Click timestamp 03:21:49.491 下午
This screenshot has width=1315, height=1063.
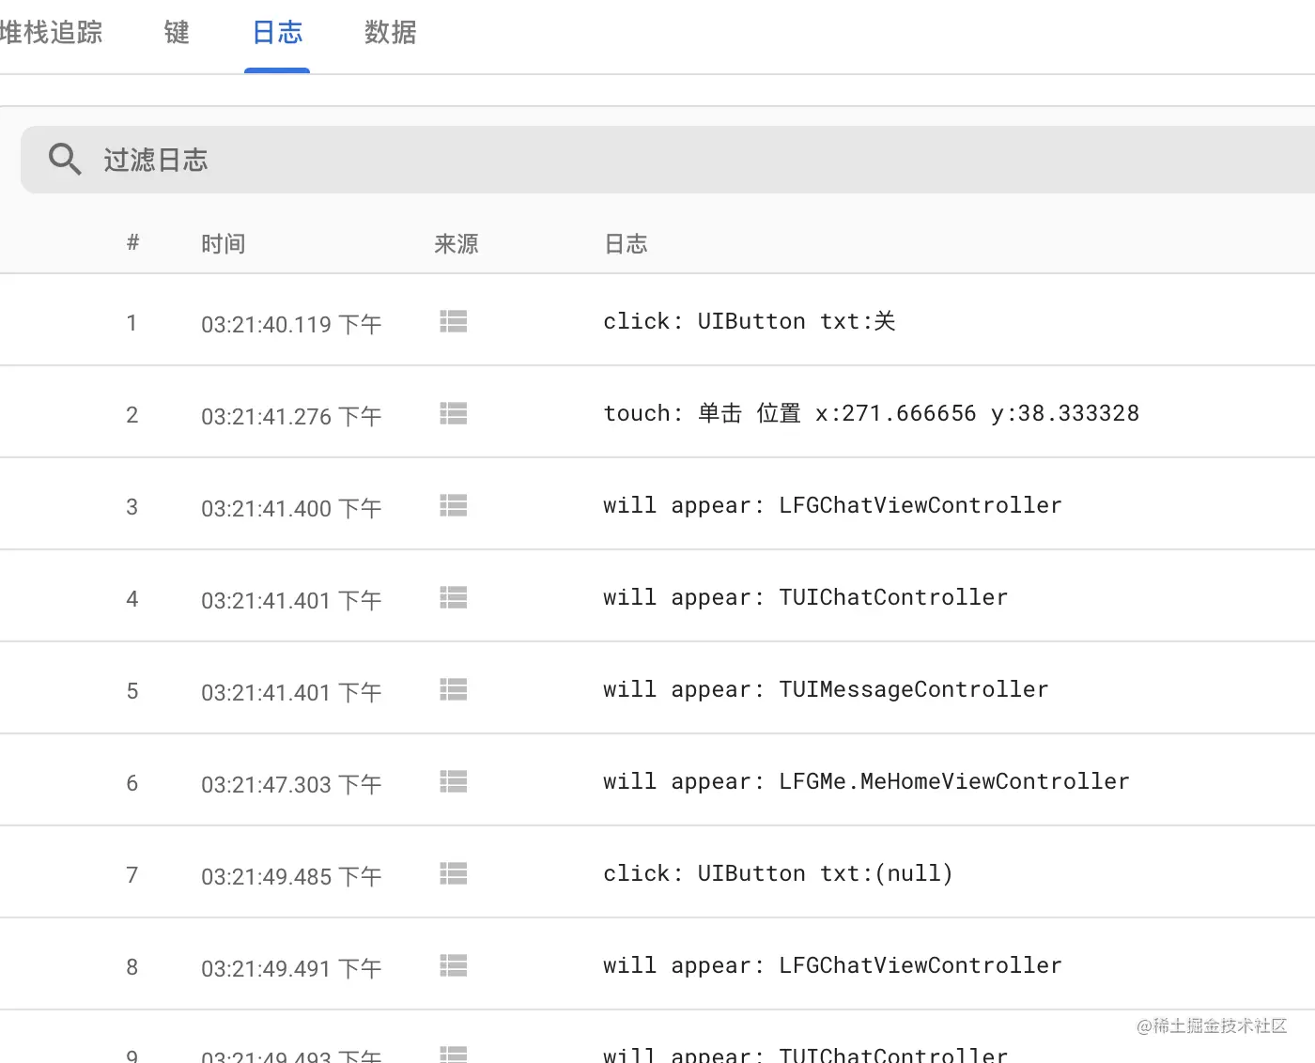coord(291,968)
